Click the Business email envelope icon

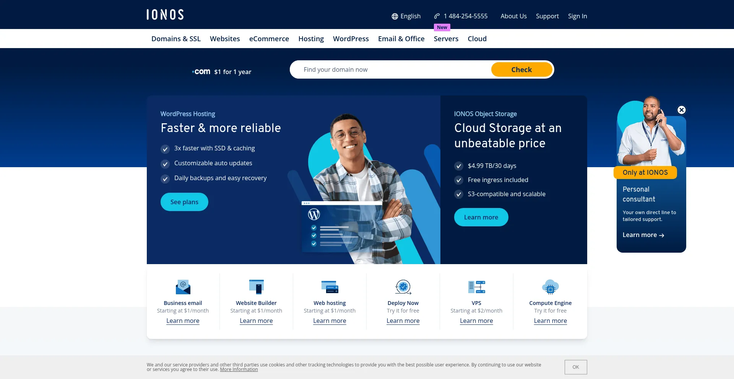tap(183, 287)
